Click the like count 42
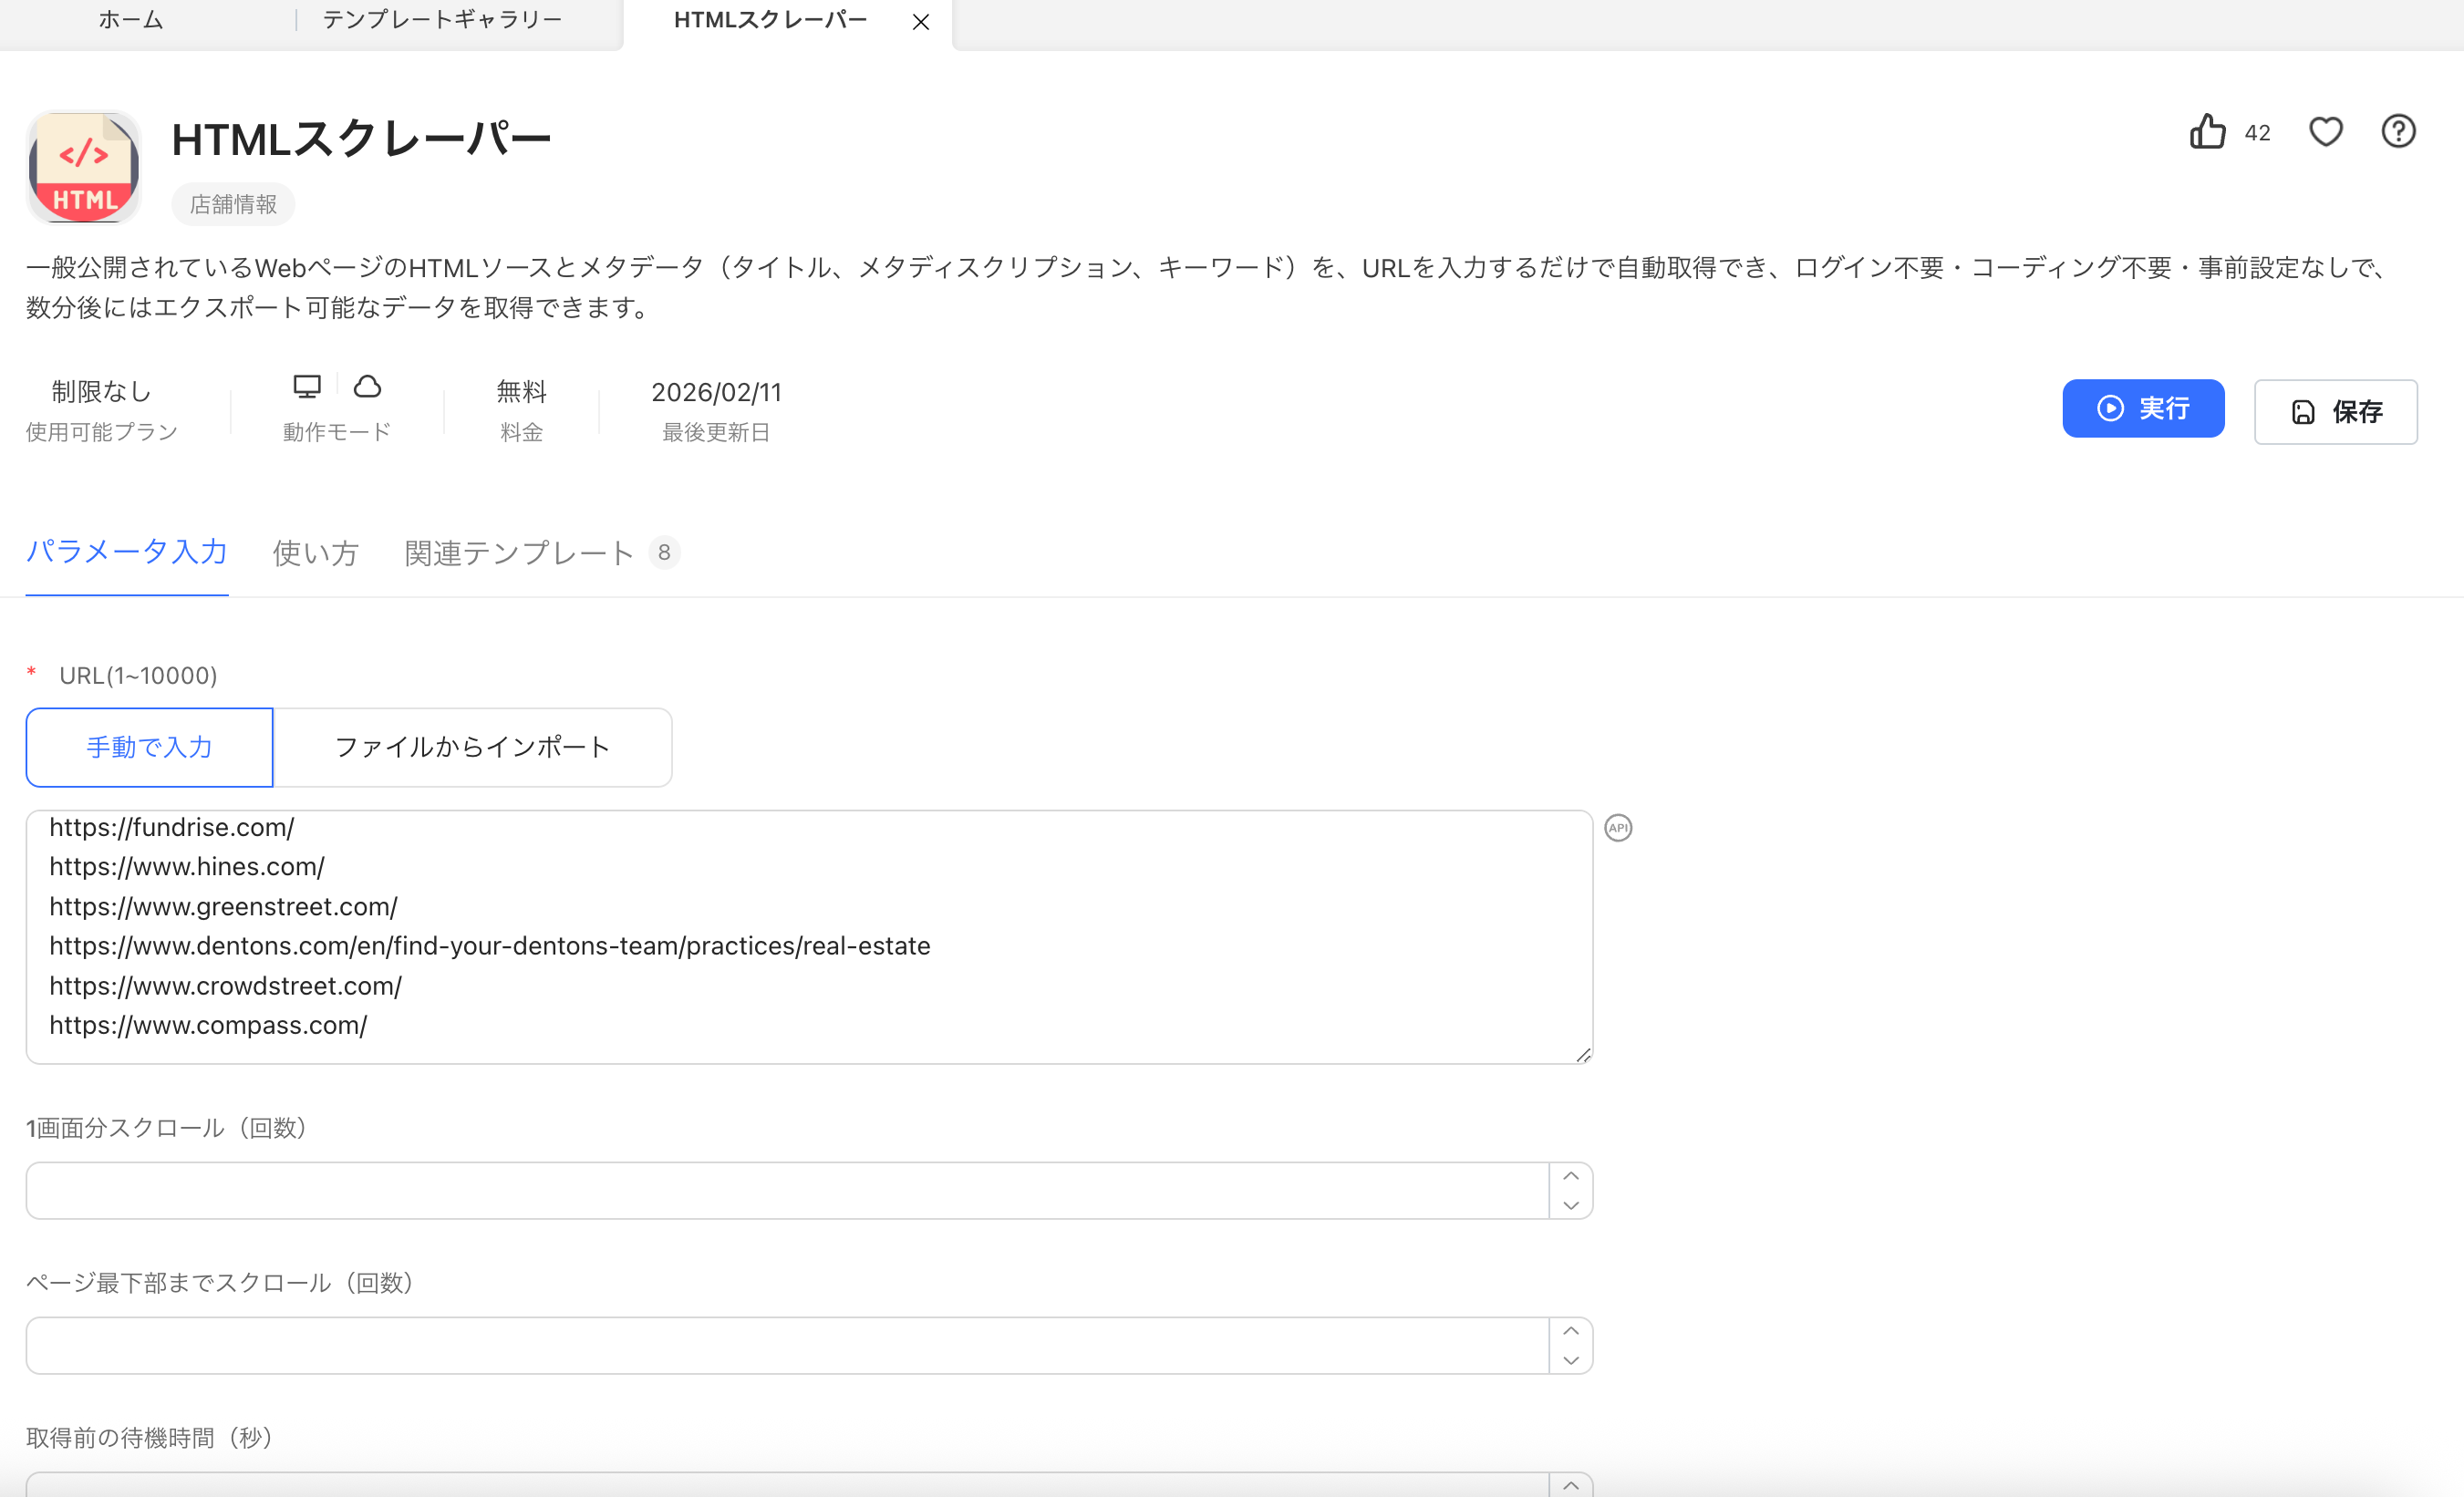The image size is (2464, 1497). click(x=2257, y=133)
